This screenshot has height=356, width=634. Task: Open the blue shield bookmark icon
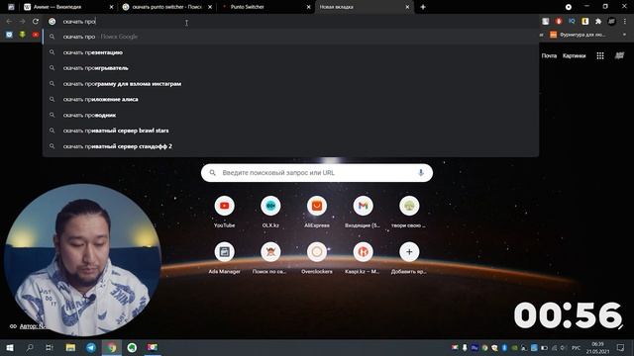(9, 35)
